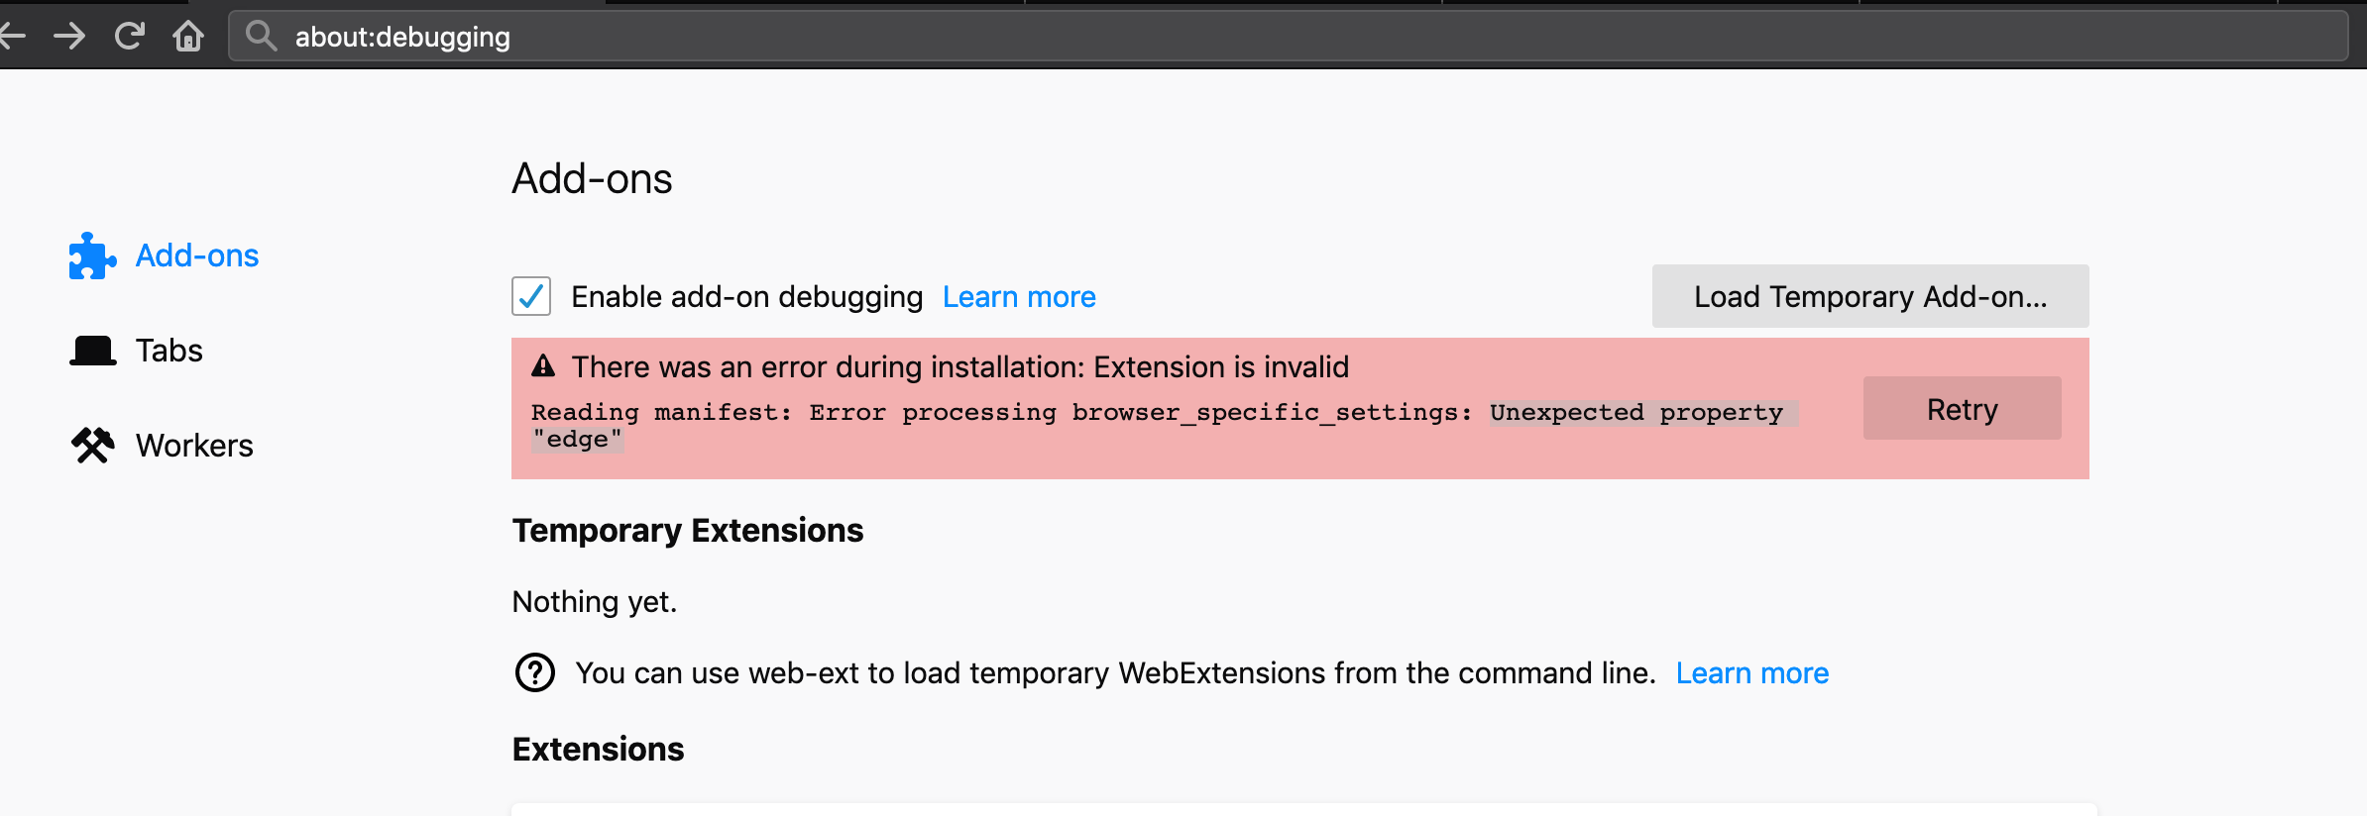Image resolution: width=2367 pixels, height=816 pixels.
Task: Click the forward navigation arrow
Action: point(70,36)
